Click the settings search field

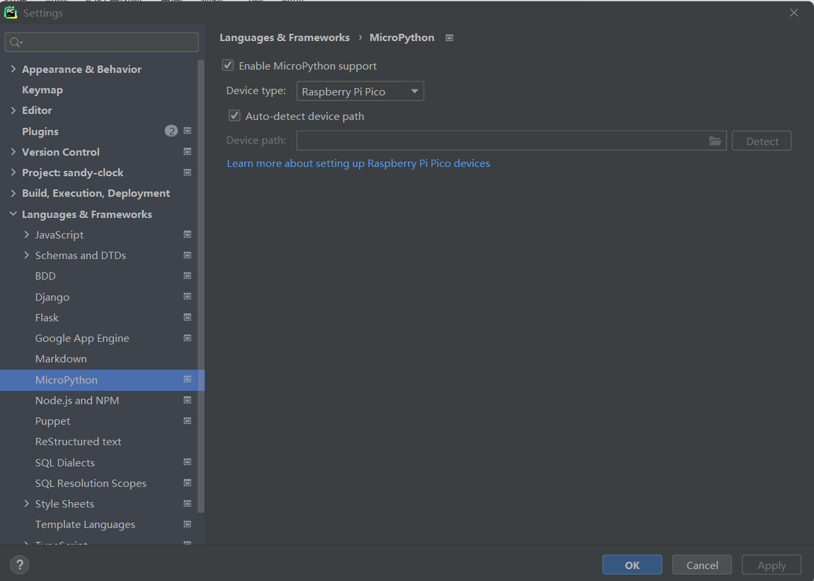(x=102, y=42)
